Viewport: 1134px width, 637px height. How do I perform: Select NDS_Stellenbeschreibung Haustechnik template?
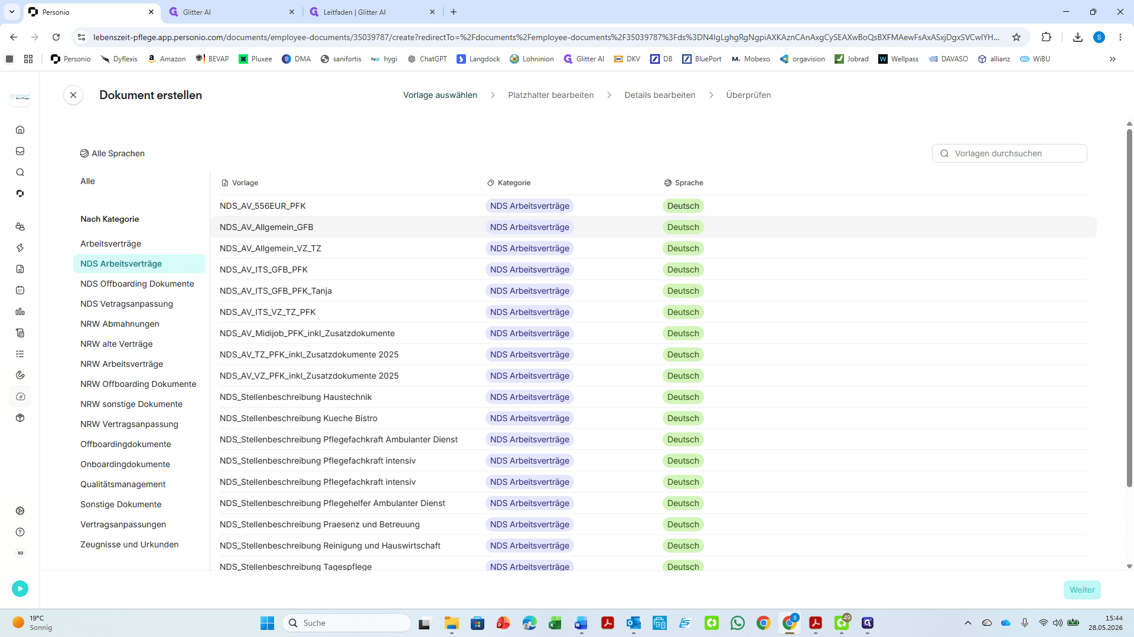(x=653, y=397)
